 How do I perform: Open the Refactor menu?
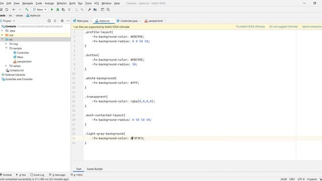(x=61, y=4)
